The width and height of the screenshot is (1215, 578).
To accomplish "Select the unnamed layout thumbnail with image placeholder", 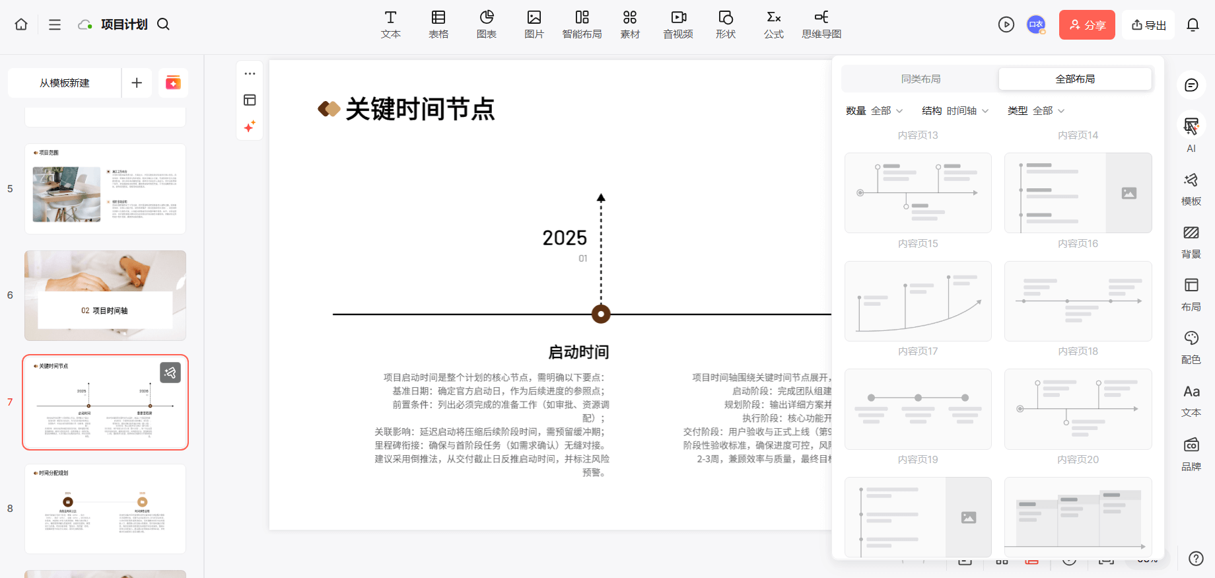I will coord(918,517).
